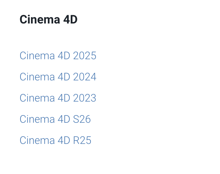Open the Cinema 4D 2023 link

58,98
